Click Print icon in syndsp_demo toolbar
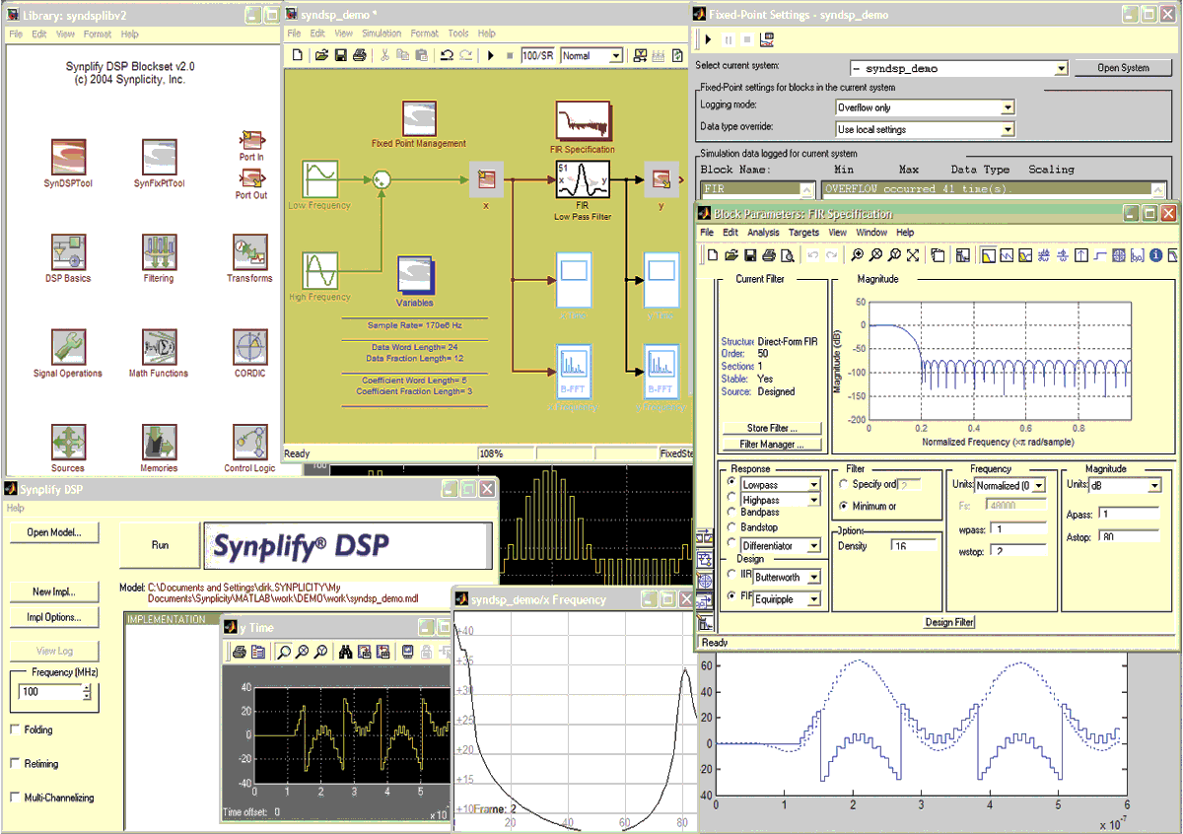The height and width of the screenshot is (834, 1183). click(359, 56)
